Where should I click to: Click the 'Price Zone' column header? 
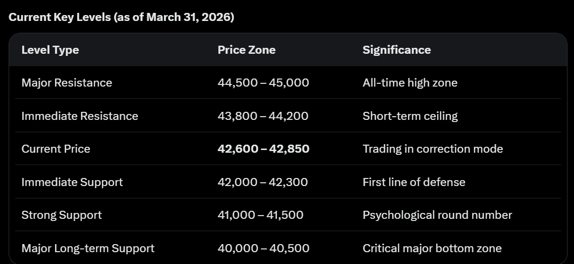[246, 50]
